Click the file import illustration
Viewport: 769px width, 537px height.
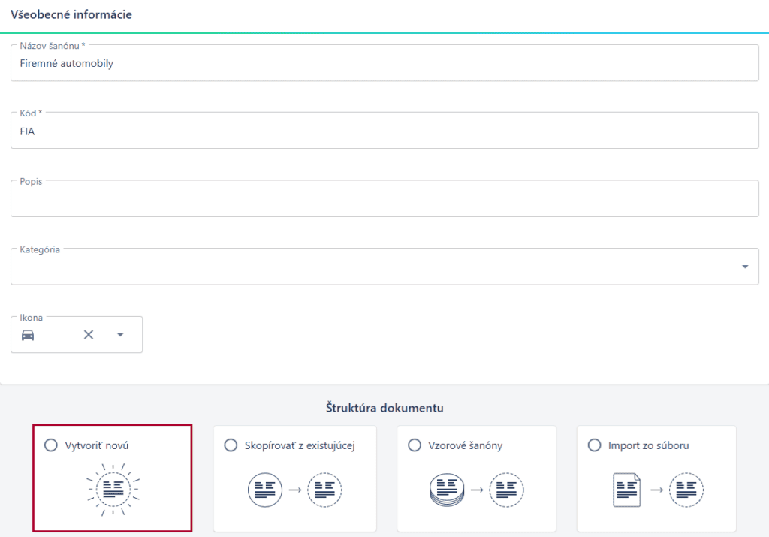coord(656,490)
